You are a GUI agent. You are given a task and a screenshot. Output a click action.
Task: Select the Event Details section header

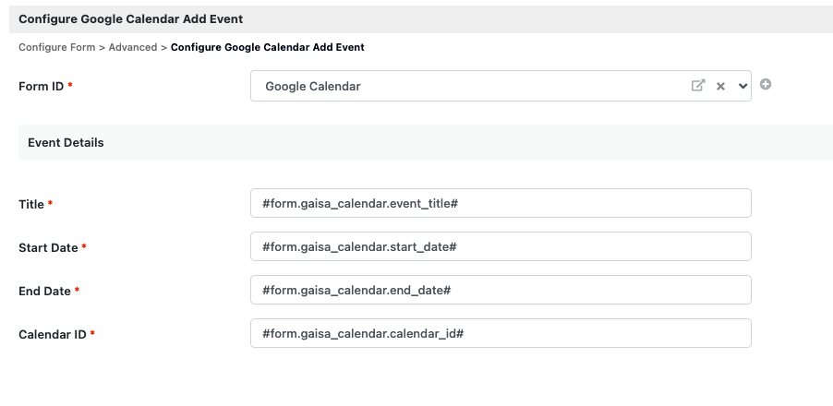pyautogui.click(x=426, y=143)
